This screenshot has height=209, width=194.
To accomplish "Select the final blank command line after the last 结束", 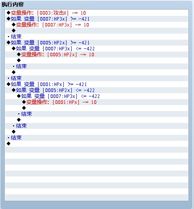I will tap(97, 144).
